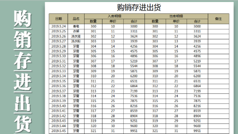Click empty 备注 cell in 2019.5.33 row
Screen dimensions: 238x134
(x=218, y=71)
